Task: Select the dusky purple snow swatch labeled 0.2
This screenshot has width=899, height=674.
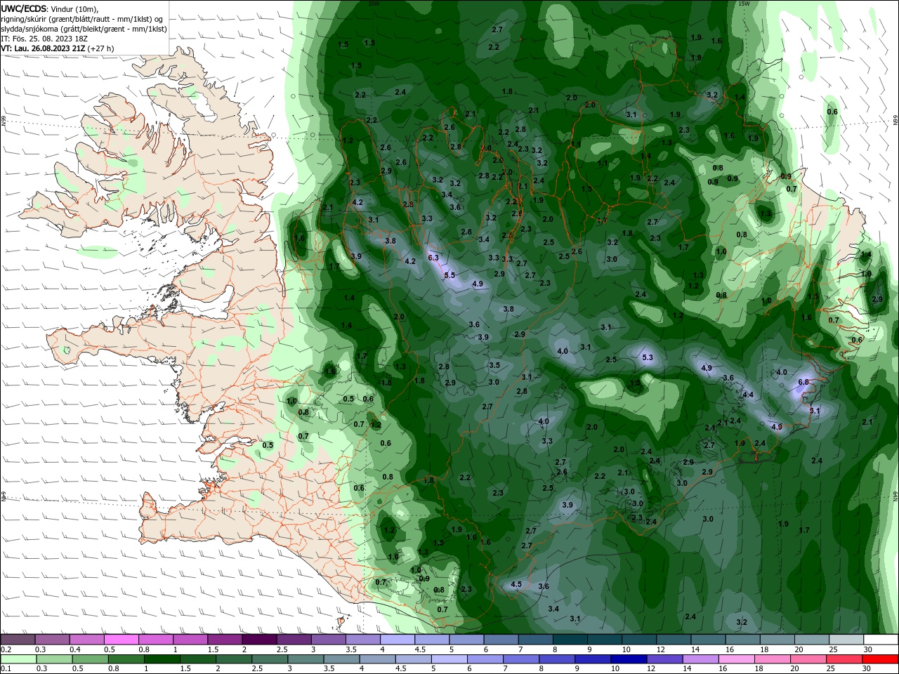Action: point(18,640)
